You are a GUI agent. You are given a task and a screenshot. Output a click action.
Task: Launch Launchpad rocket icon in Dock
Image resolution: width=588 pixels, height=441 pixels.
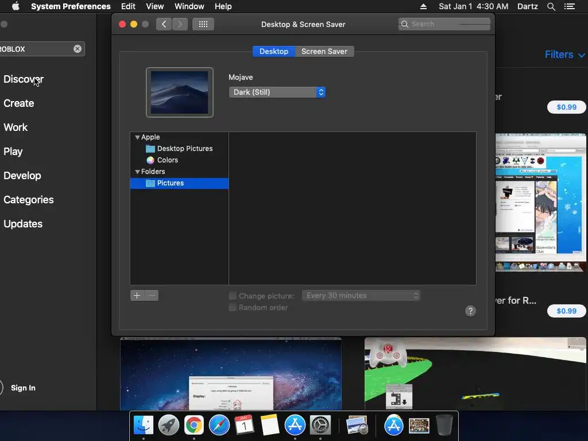[x=168, y=425]
